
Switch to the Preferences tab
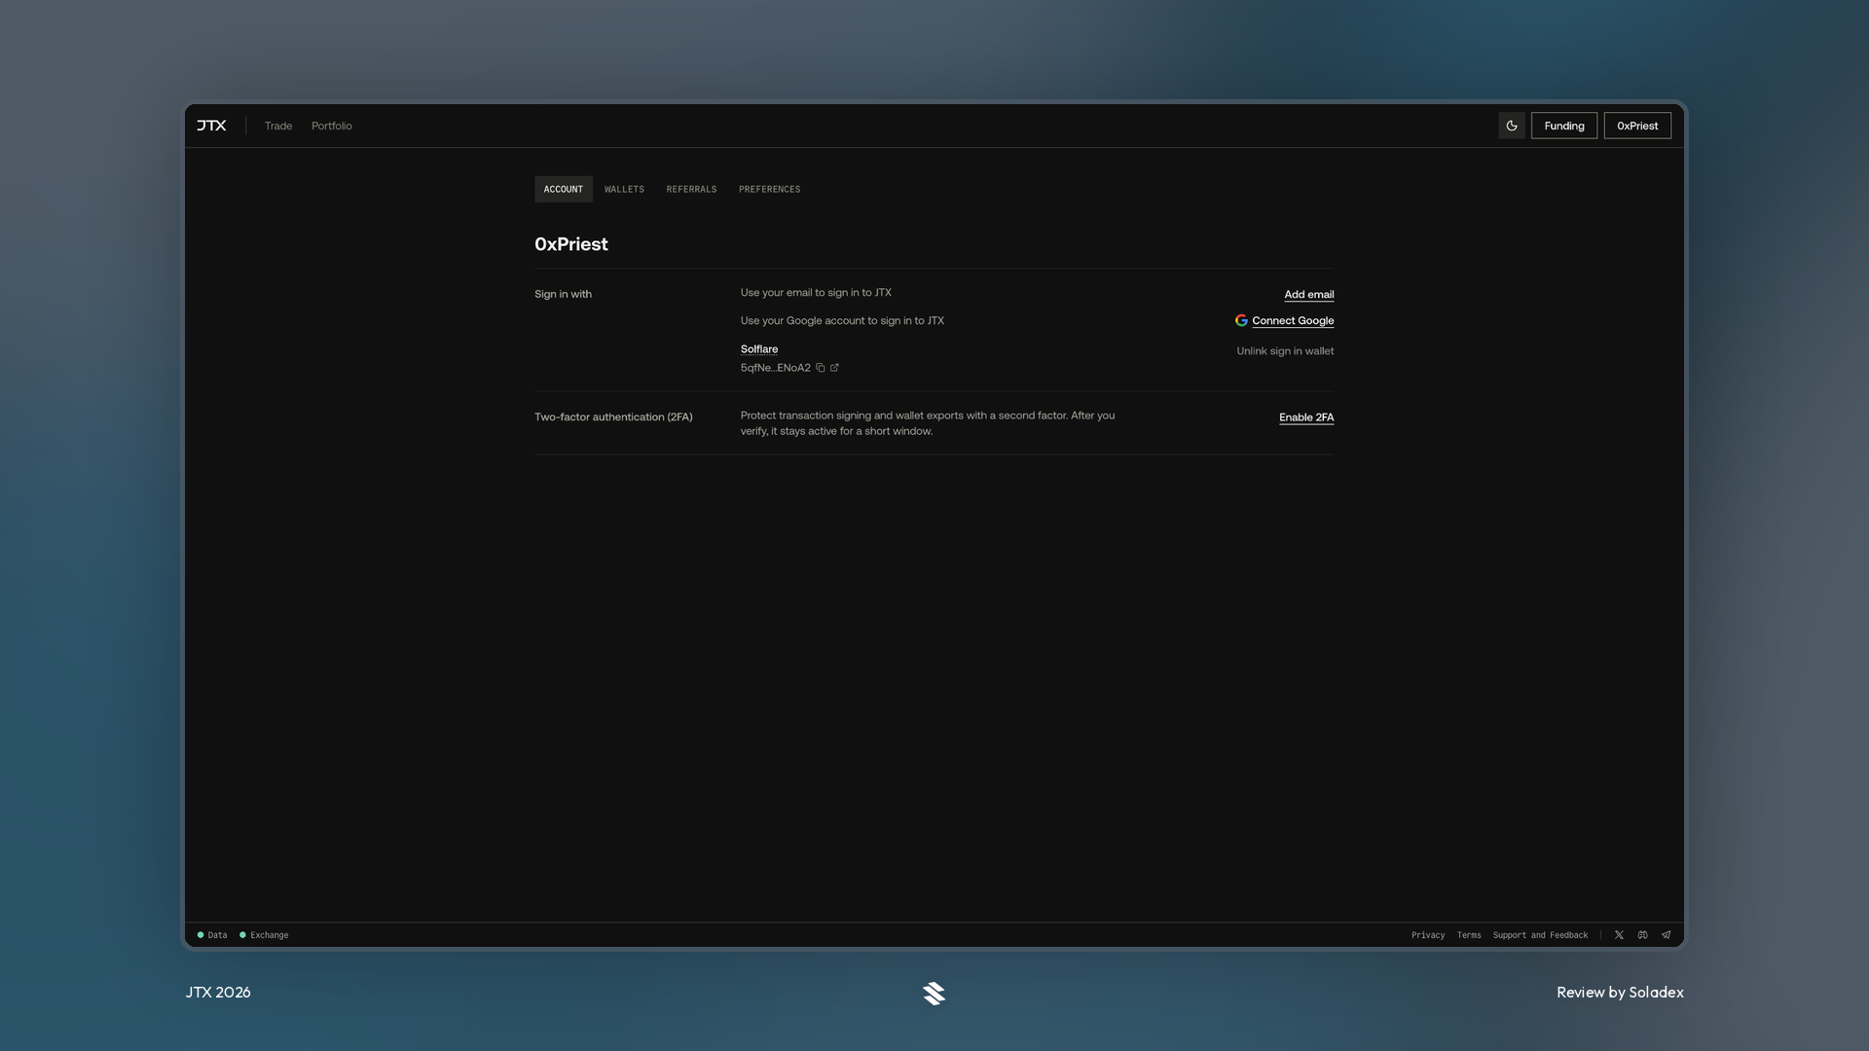pos(769,189)
